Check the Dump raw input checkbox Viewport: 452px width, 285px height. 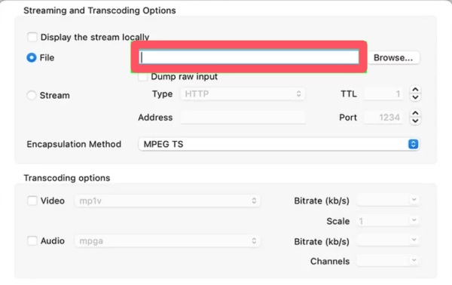(x=142, y=77)
